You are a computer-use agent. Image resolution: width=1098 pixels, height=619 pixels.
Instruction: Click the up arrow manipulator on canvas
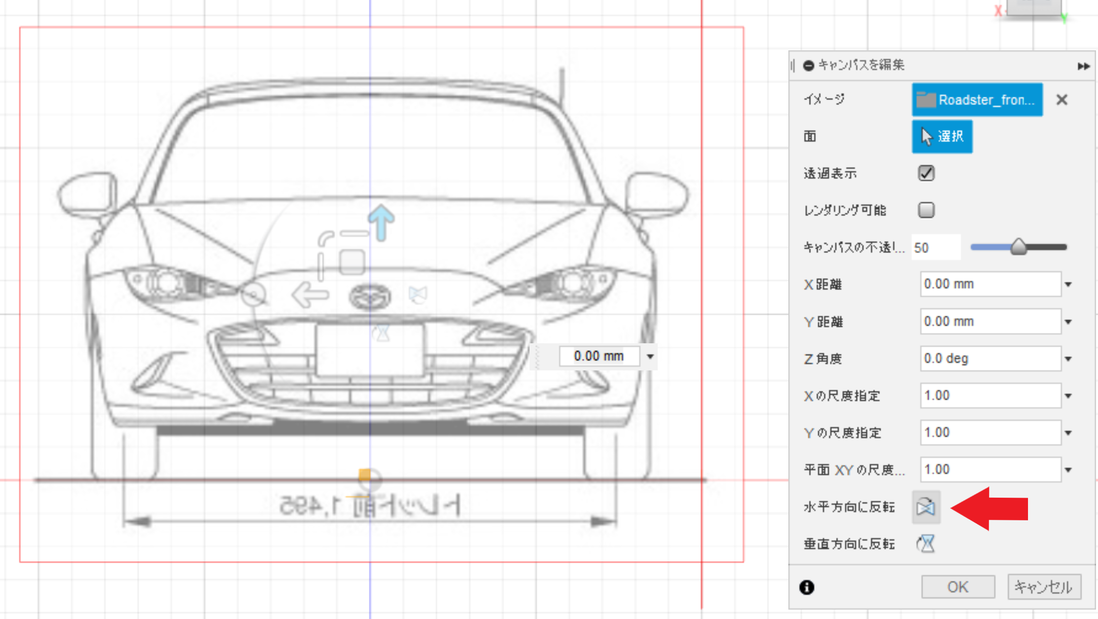(381, 222)
